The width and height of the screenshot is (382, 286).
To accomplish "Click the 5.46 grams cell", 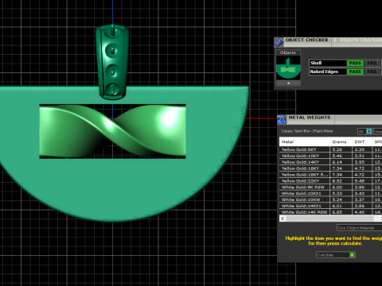I will click(x=341, y=156).
